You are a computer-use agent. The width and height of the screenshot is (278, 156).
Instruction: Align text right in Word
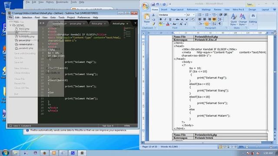coord(209,19)
